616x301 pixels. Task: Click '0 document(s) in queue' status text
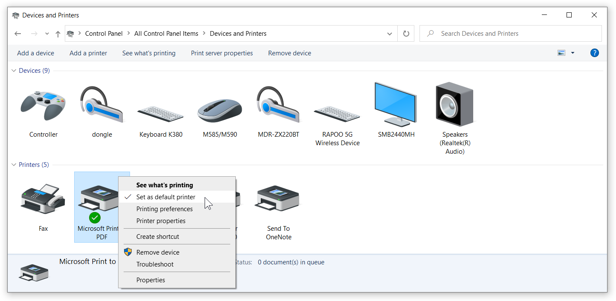tap(291, 262)
